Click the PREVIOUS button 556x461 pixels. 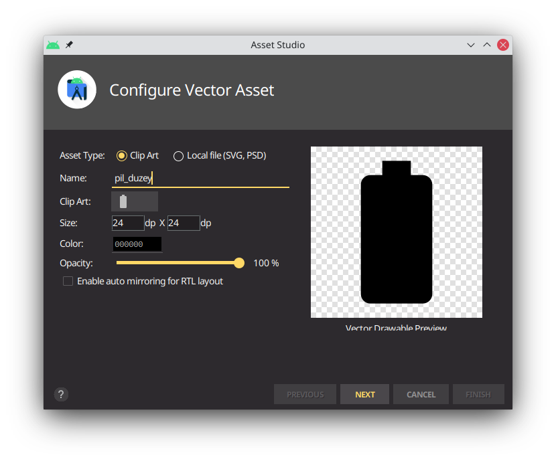[305, 395]
